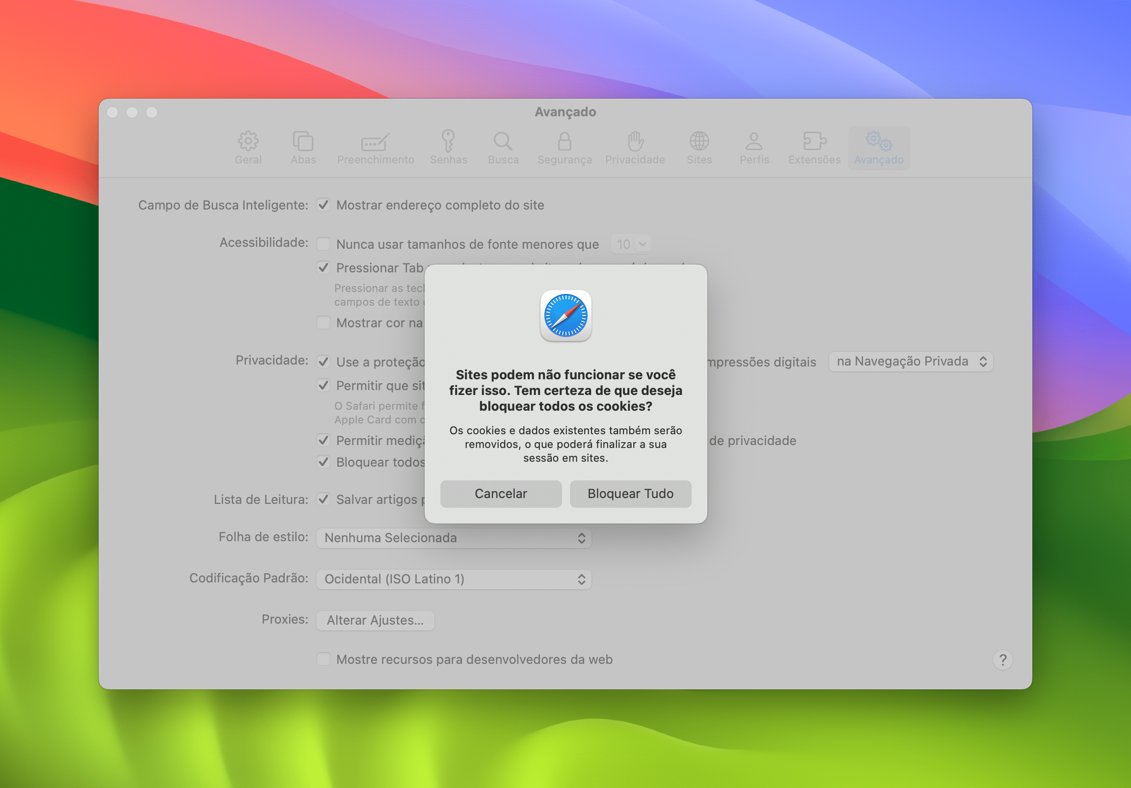
Task: Click the Avançado window title
Action: pos(565,112)
